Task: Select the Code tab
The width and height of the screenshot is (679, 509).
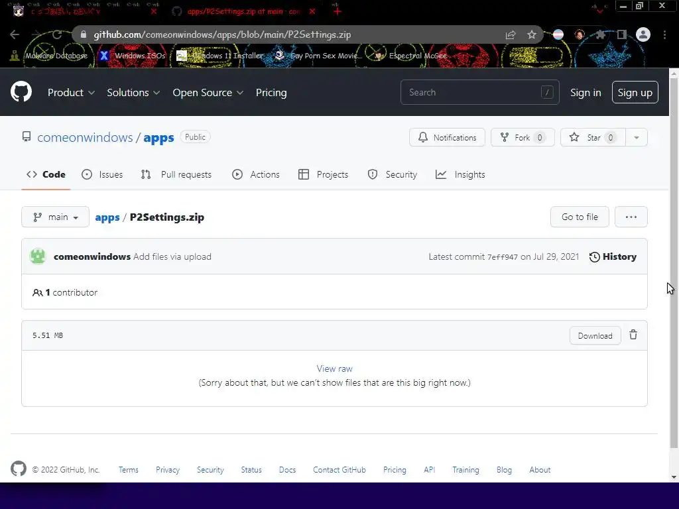Action: click(x=46, y=174)
